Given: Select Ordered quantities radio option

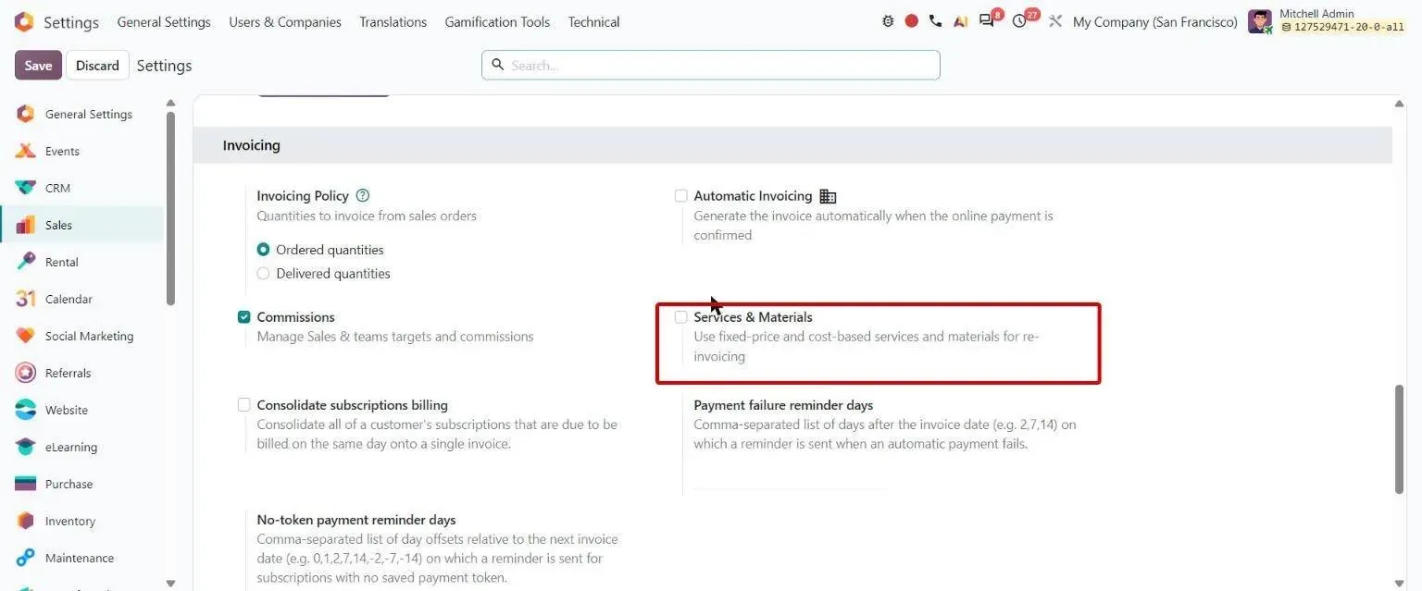Looking at the screenshot, I should pyautogui.click(x=264, y=250).
